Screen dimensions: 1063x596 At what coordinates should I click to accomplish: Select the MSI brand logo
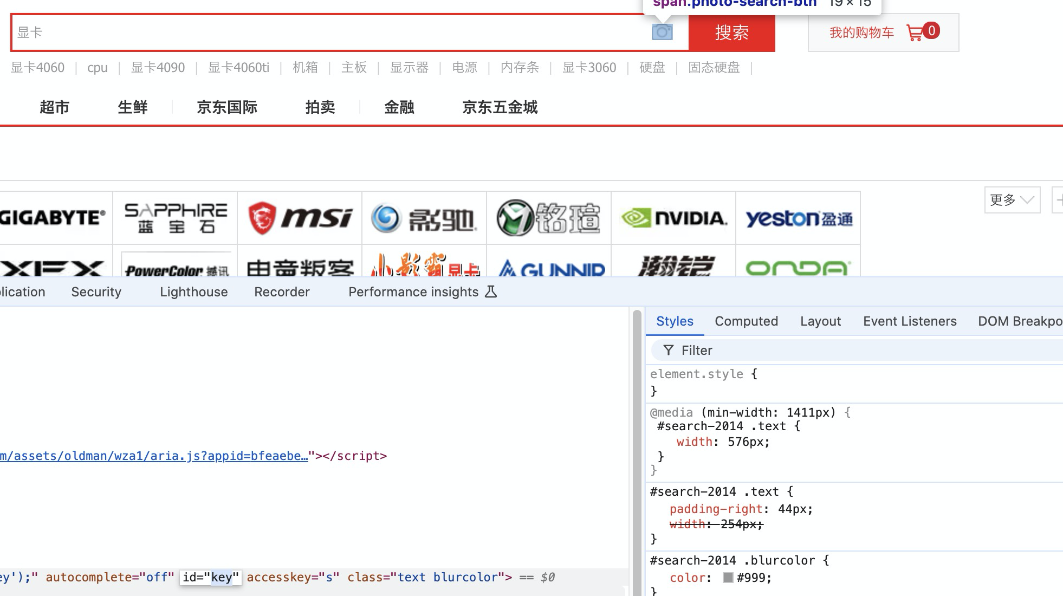(300, 218)
